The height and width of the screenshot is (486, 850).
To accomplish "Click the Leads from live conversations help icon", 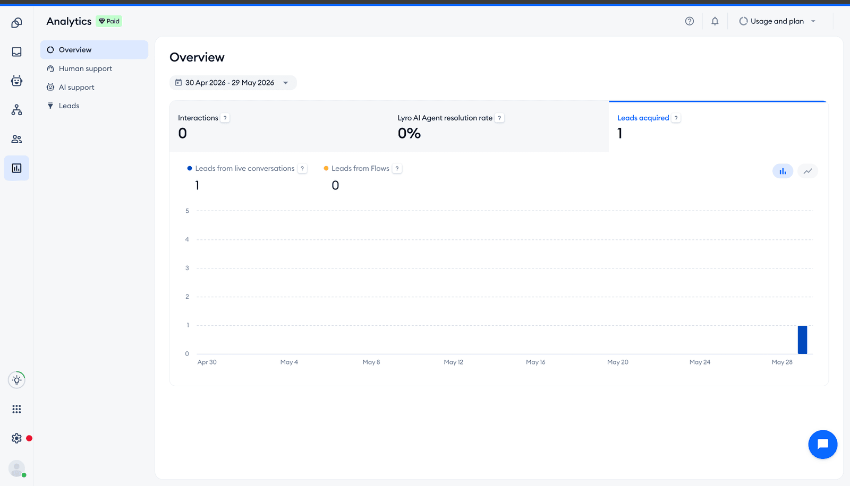I will click(x=302, y=169).
